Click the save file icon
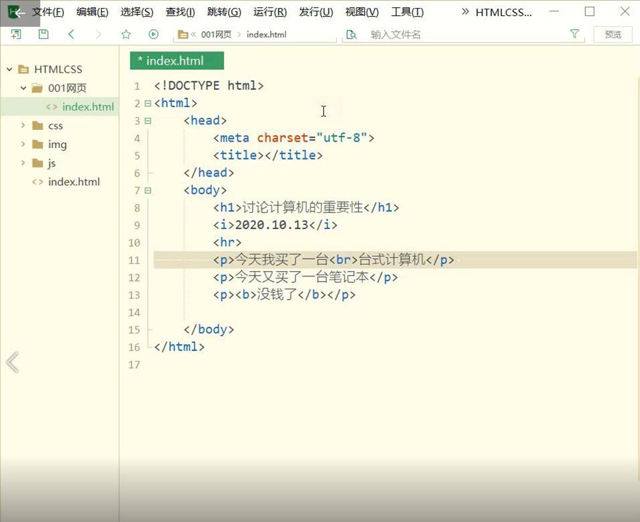 click(43, 34)
